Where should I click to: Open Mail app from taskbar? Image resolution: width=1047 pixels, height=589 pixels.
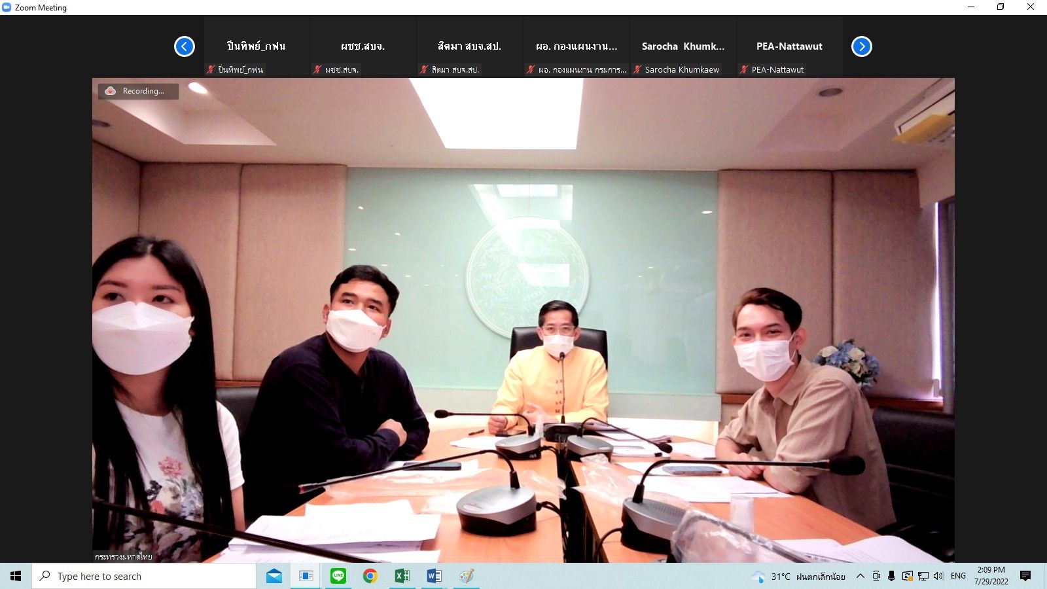click(x=274, y=576)
